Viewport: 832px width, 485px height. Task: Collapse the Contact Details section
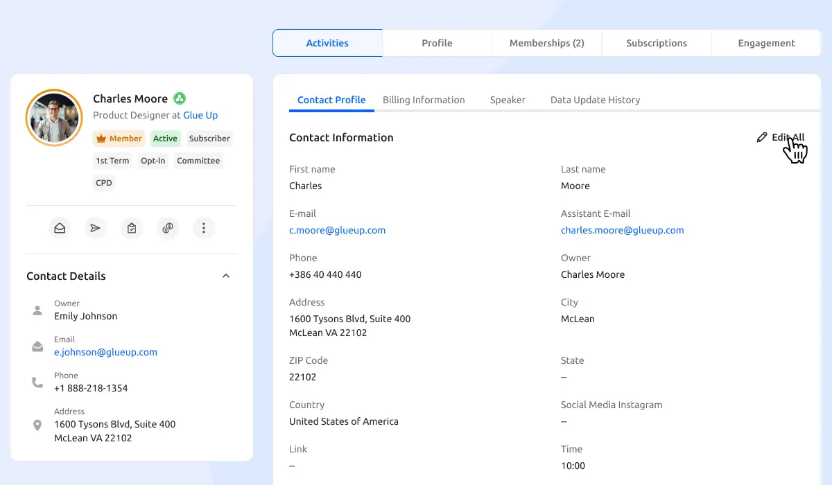coord(226,275)
